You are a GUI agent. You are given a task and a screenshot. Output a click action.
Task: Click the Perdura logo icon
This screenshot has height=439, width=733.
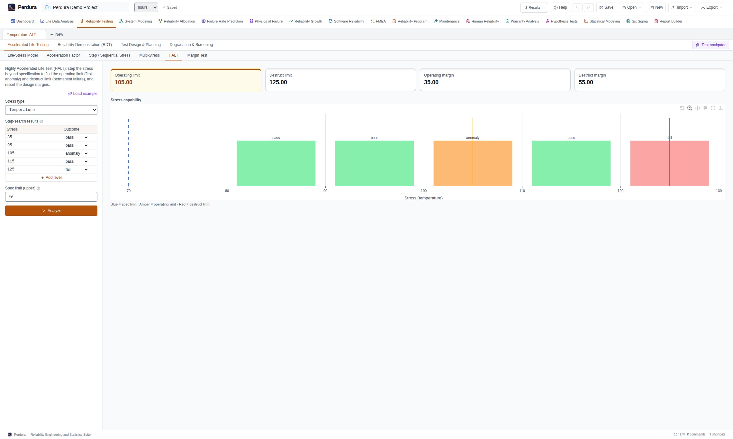click(12, 7)
